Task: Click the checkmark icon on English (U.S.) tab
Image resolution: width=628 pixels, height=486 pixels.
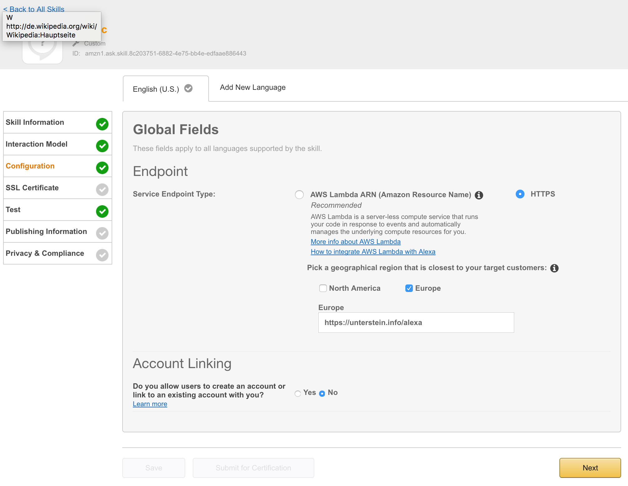Action: click(188, 89)
